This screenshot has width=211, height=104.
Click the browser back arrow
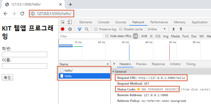click(x=5, y=13)
